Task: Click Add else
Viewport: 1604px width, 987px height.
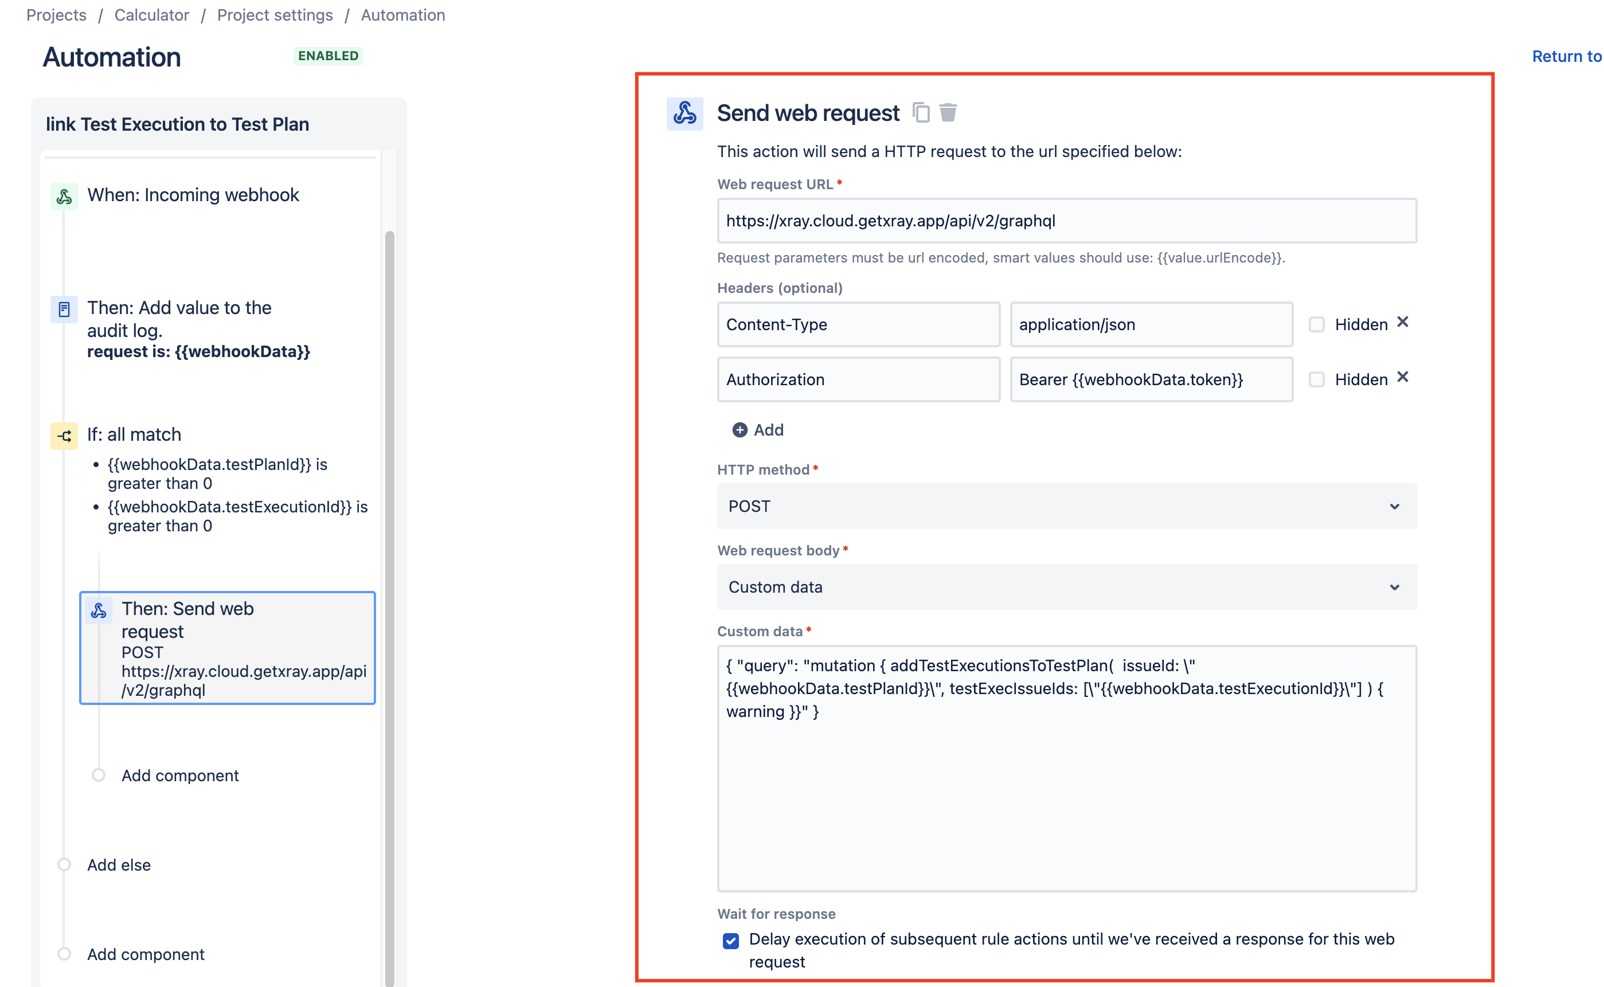Action: [x=119, y=865]
